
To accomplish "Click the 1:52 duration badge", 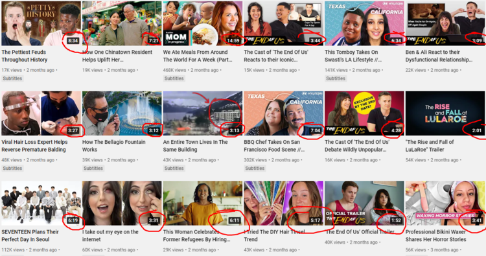I will (x=396, y=220).
